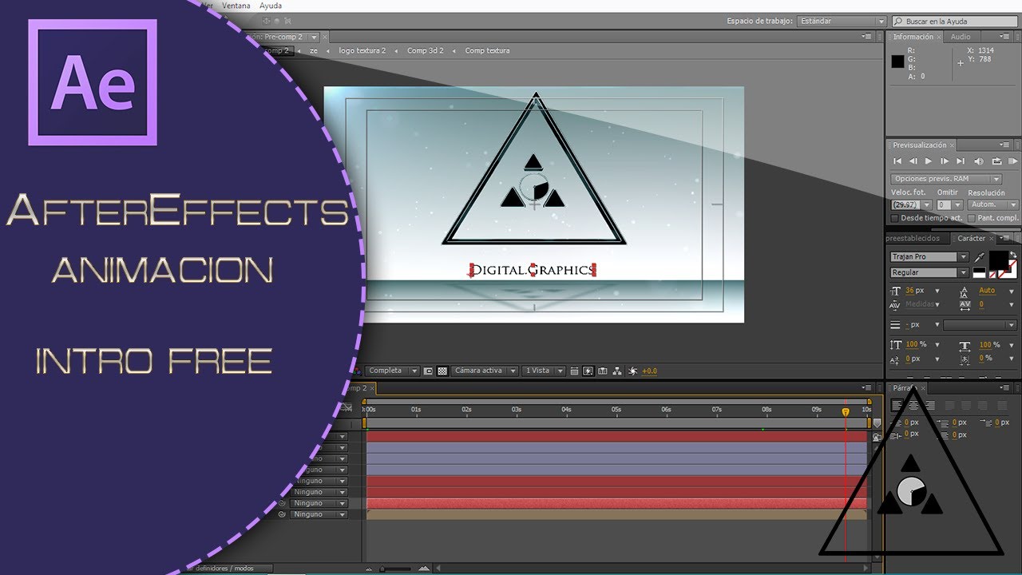
Task: Play the composition preview
Action: (929, 161)
